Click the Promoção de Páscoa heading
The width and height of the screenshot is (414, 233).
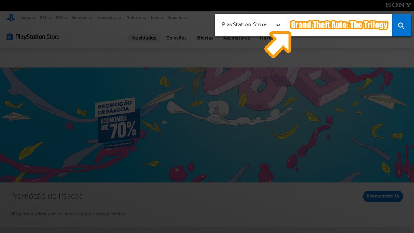[46, 196]
